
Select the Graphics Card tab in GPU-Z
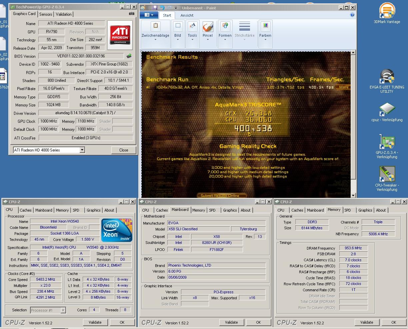[24, 14]
